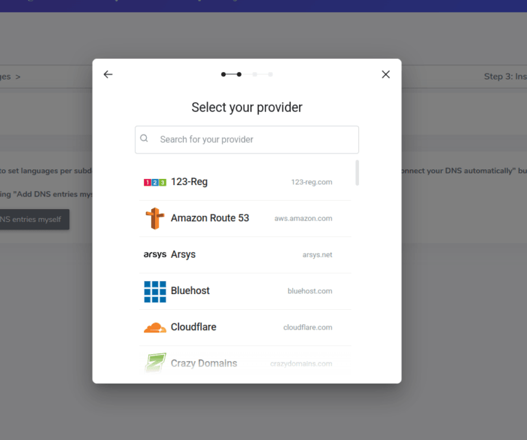Close the provider selection dialog
Viewport: 527px width, 440px height.
pyautogui.click(x=386, y=74)
